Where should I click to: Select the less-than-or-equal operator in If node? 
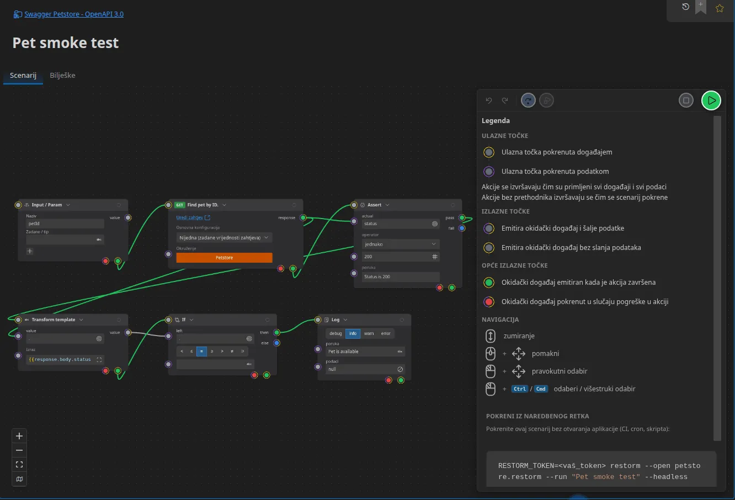pos(191,351)
